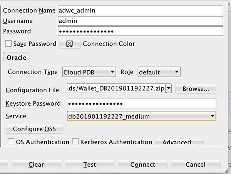Screen dimensions: 231x174
Task: Open the Connection Type dropdown
Action: point(89,72)
